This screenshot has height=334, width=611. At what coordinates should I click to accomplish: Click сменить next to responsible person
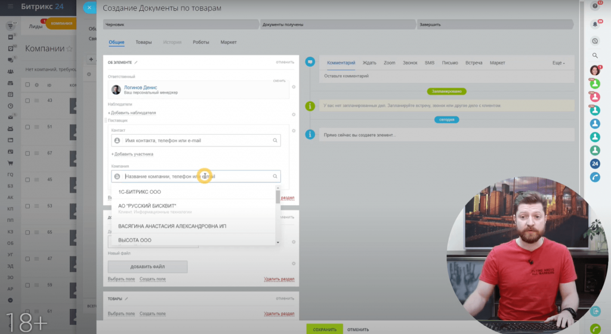tap(279, 81)
